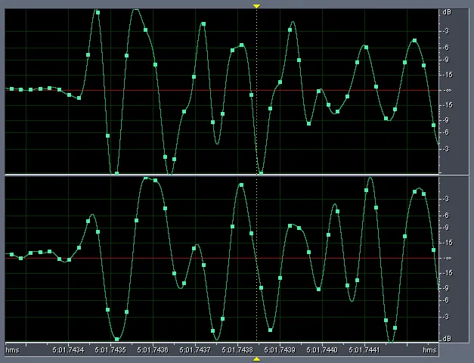
Task: Click the yellow cursor marker above the waveform
Action: pyautogui.click(x=256, y=6)
